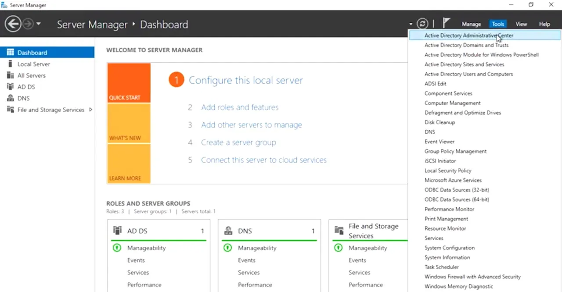Select Dashboard icon in sidebar

click(x=11, y=52)
